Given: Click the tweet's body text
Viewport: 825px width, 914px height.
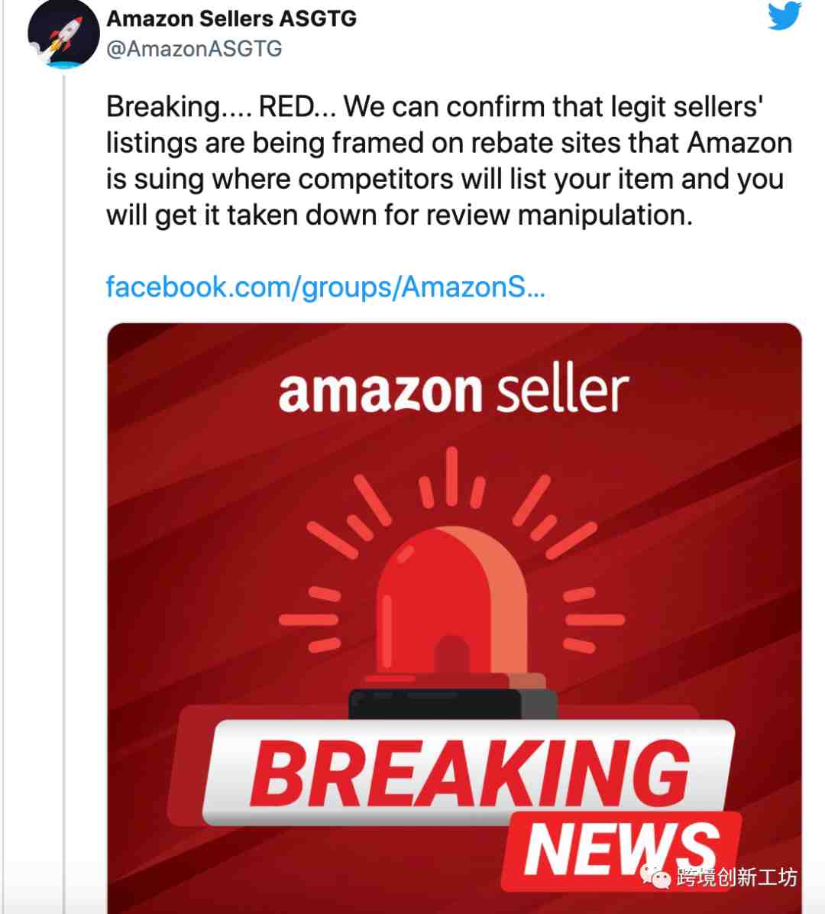Looking at the screenshot, I should click(x=448, y=161).
